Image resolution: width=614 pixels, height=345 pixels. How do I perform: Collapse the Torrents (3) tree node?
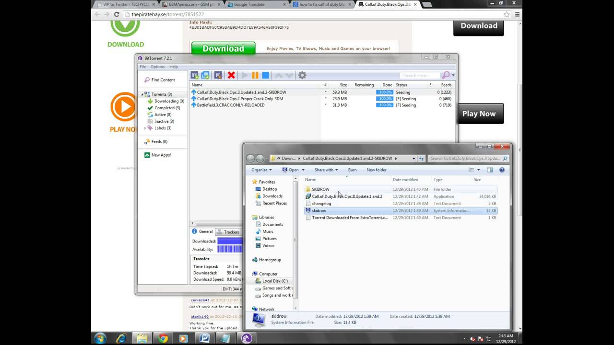tap(142, 94)
